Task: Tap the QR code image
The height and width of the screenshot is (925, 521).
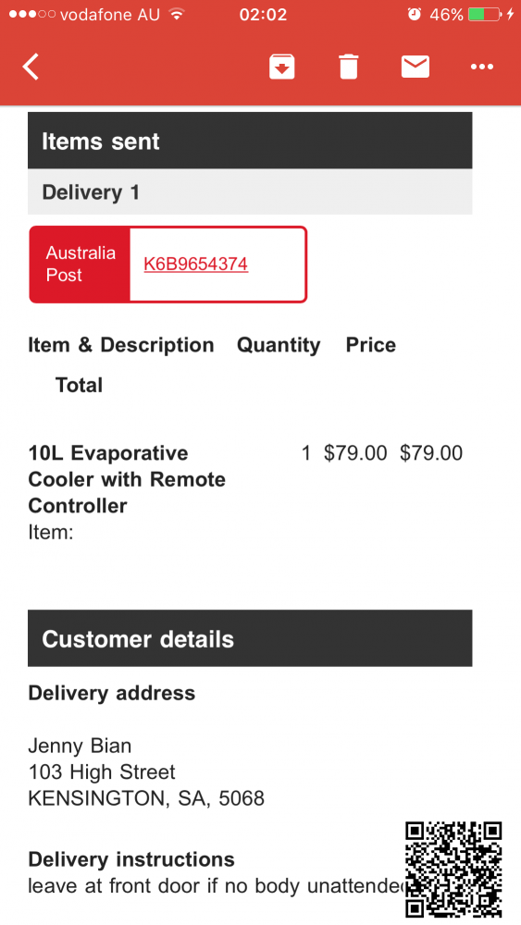Action: (x=453, y=869)
